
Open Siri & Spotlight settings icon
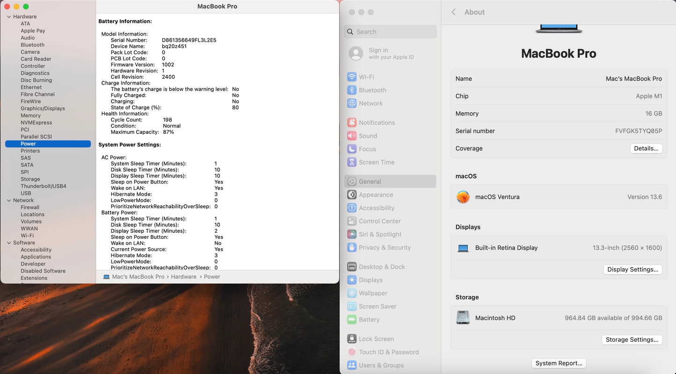click(x=352, y=234)
